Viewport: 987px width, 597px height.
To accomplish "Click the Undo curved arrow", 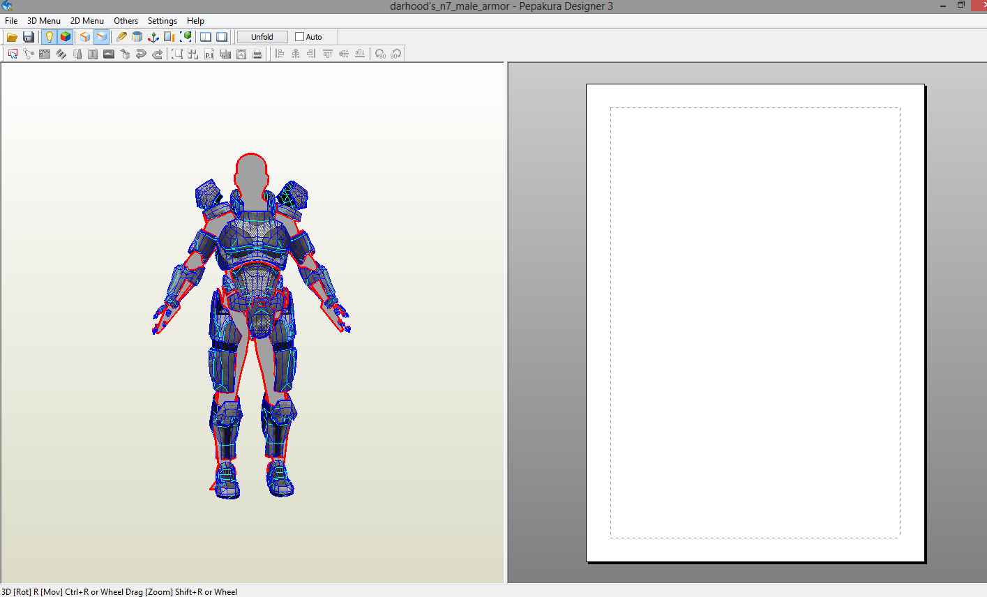I will tap(141, 54).
